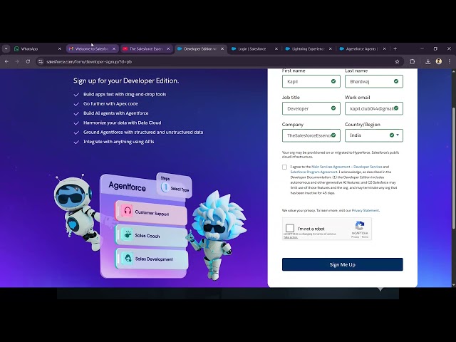
Task: Open the Country/Region dropdown
Action: [373, 135]
